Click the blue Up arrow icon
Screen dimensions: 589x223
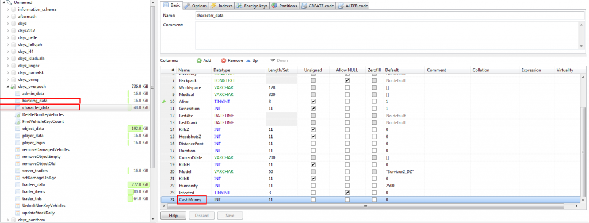(248, 60)
